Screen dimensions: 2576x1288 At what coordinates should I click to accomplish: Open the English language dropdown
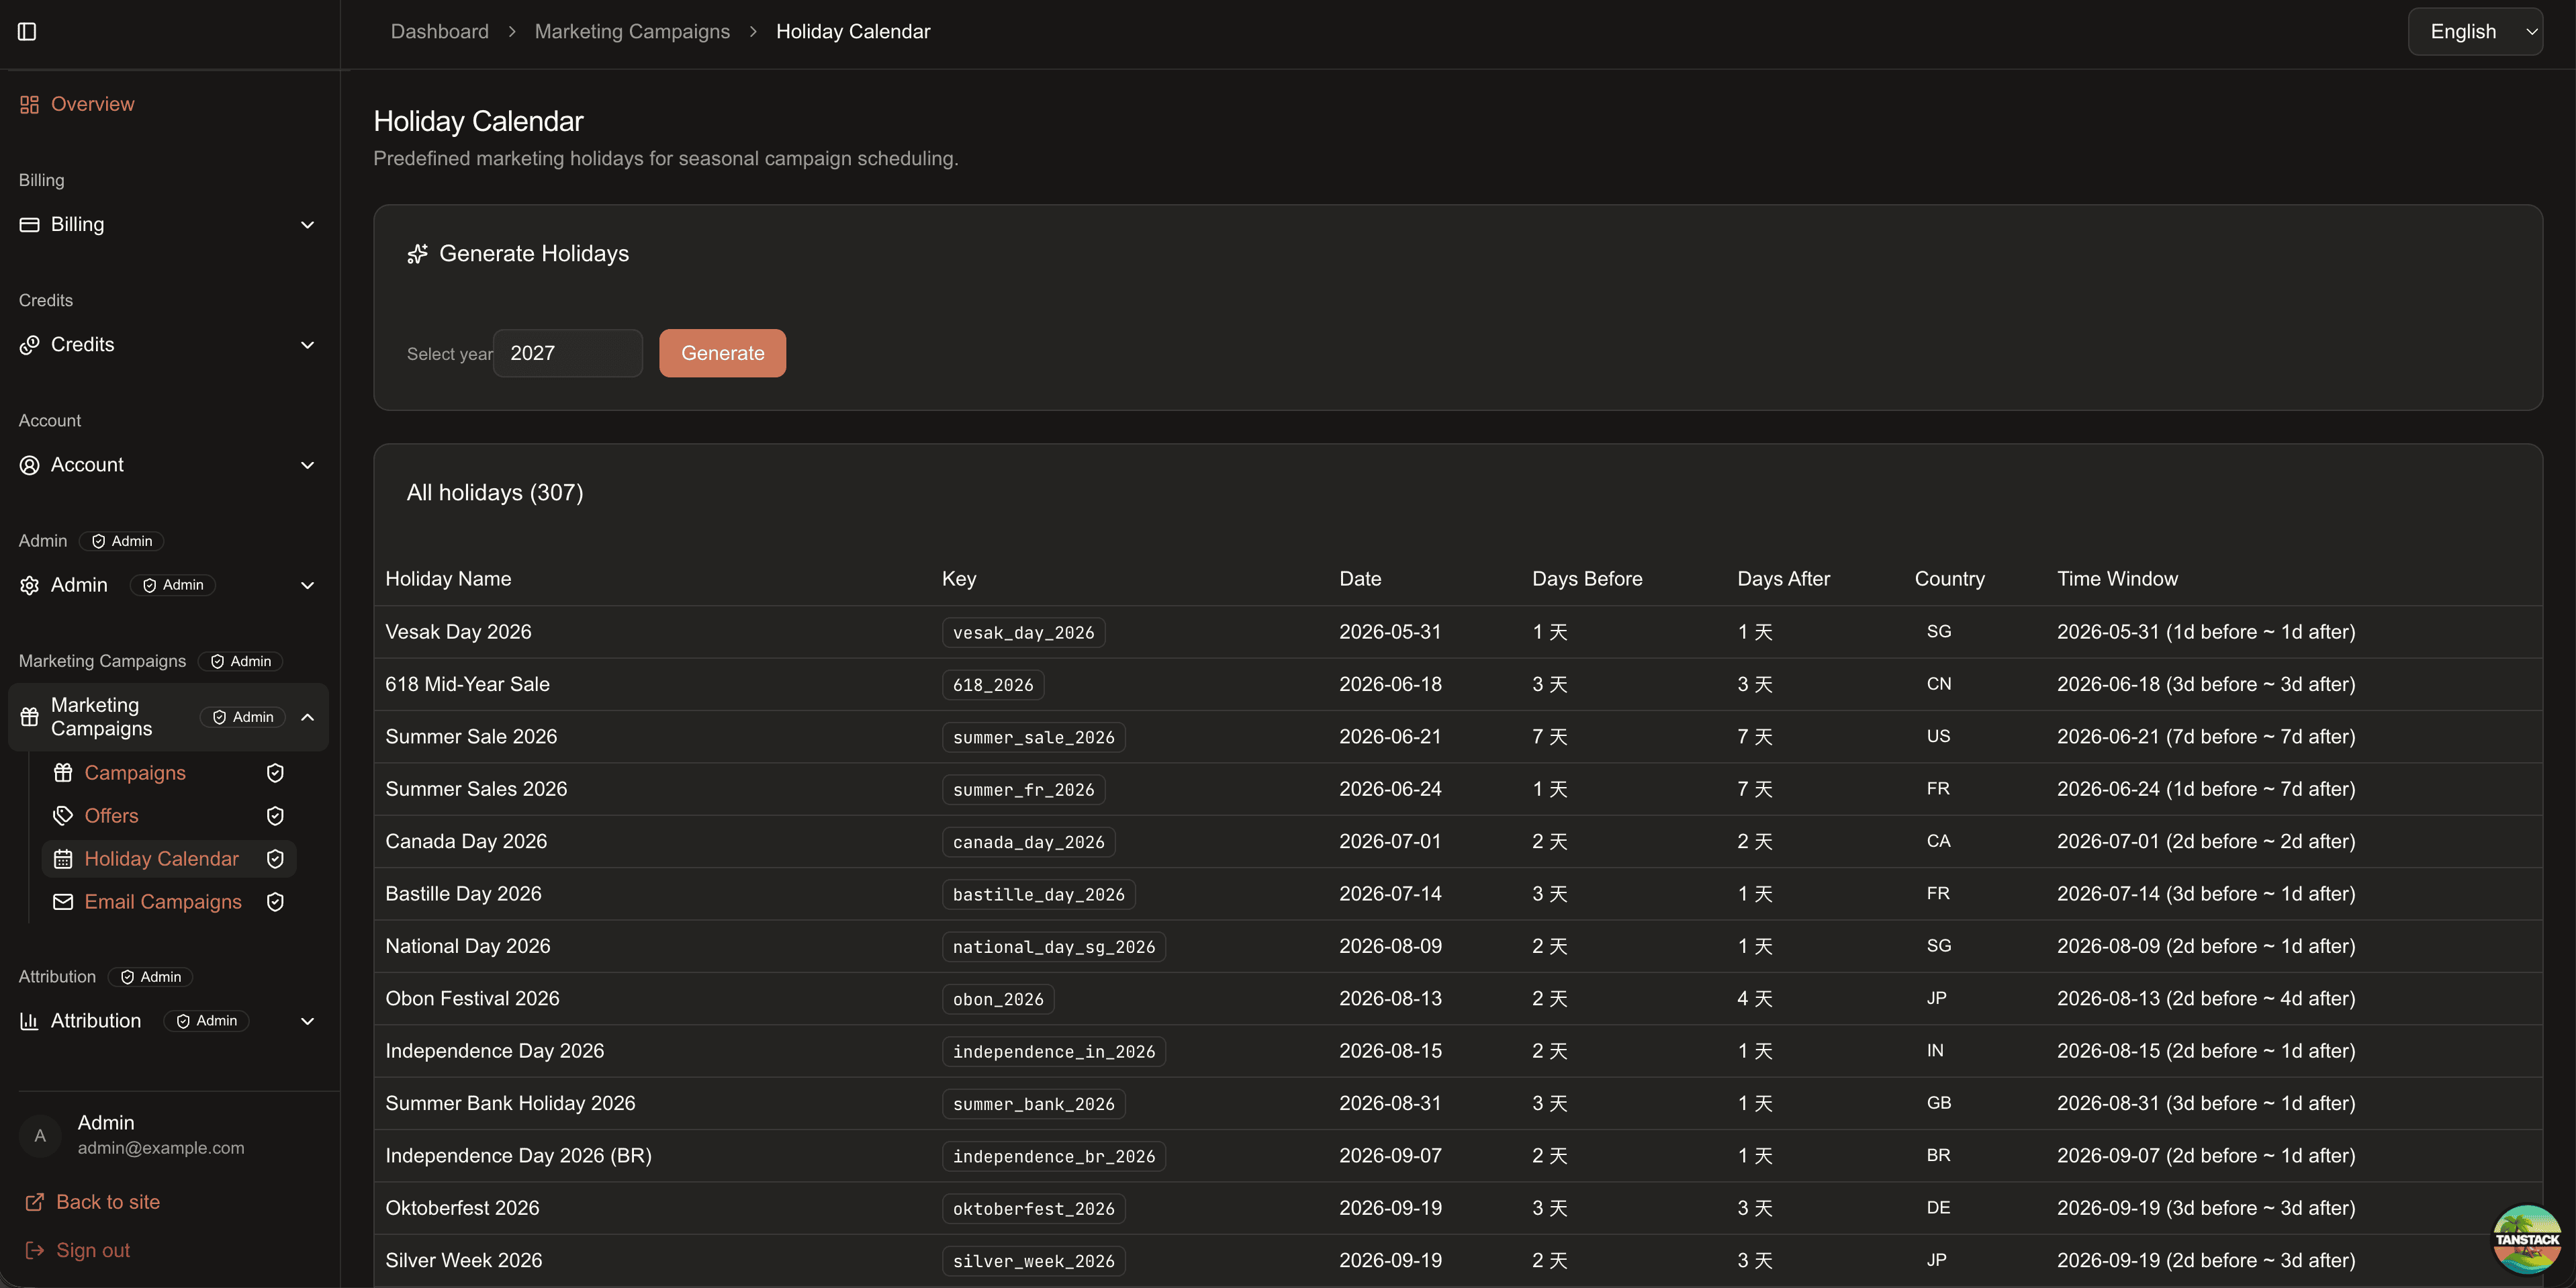click(2475, 32)
